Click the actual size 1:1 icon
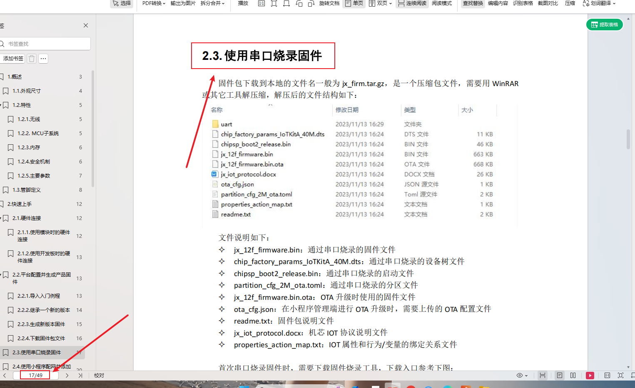This screenshot has width=635, height=388. 261,3
